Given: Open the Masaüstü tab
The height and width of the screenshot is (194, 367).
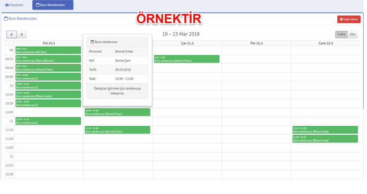Looking at the screenshot, I should [14, 5].
